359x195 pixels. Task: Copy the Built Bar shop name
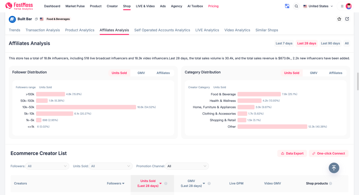coord(36,19)
